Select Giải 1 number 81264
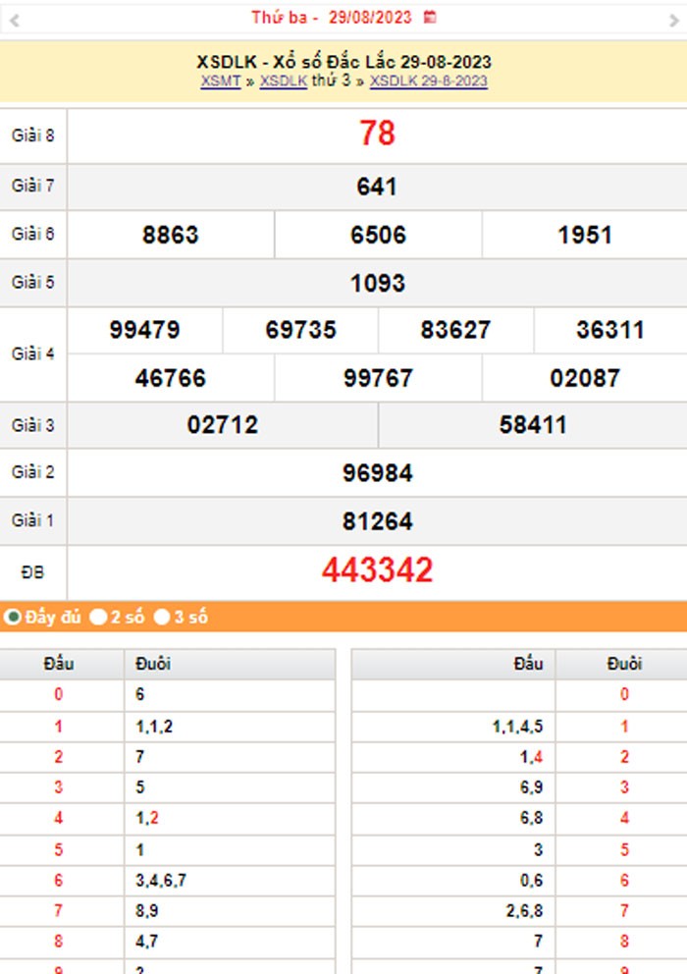The width and height of the screenshot is (687, 974). (x=377, y=521)
